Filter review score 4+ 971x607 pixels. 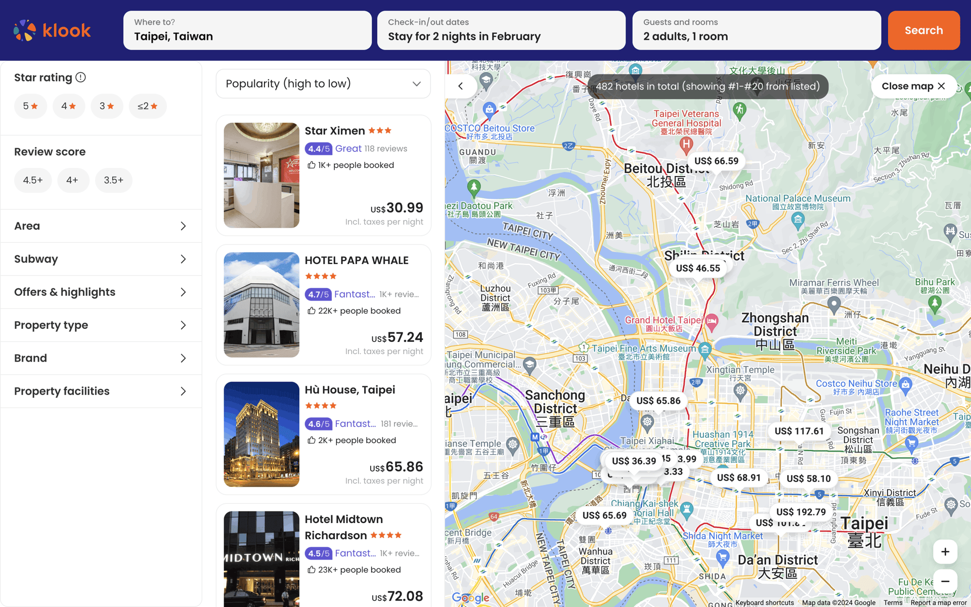point(72,180)
